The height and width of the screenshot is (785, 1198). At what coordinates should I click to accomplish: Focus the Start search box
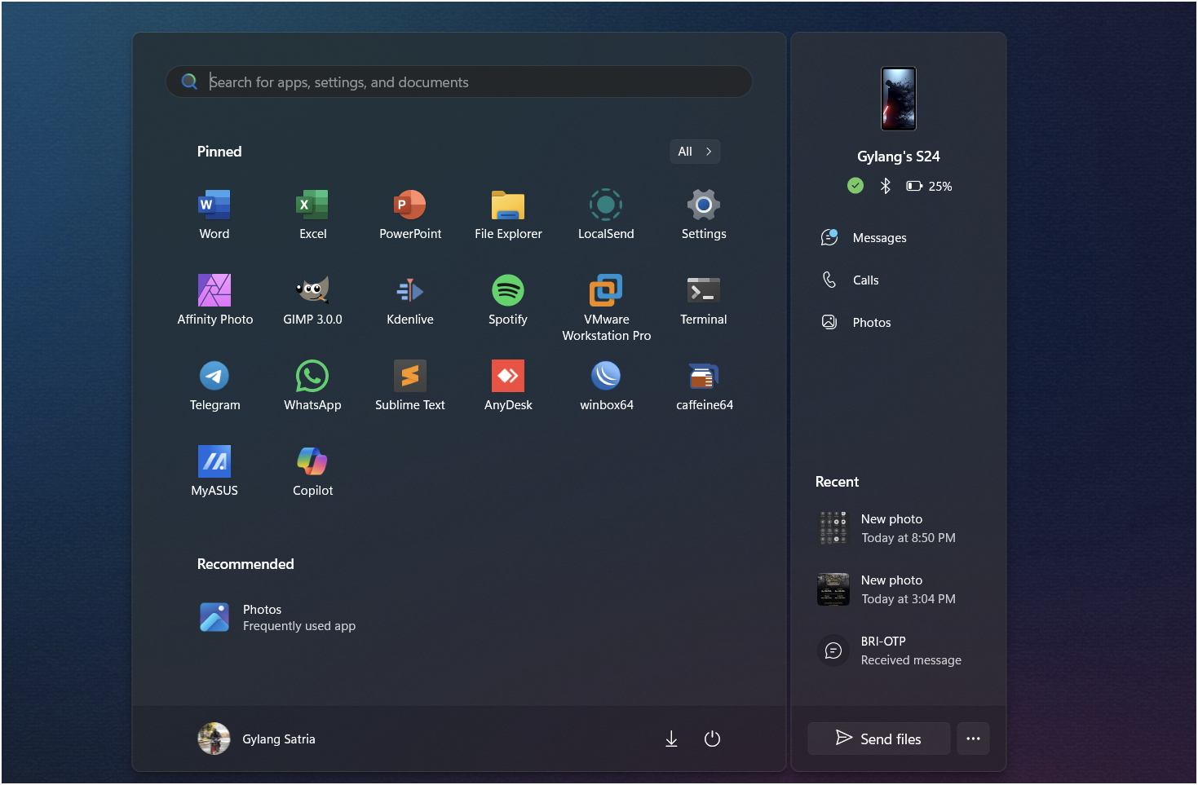(x=459, y=82)
